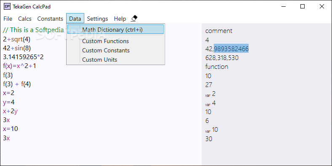332x166 pixels.
Task: Click the line 42+sin(8)
Action: 17,48
